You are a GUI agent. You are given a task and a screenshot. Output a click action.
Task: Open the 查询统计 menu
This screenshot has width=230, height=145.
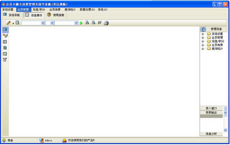click(70, 10)
